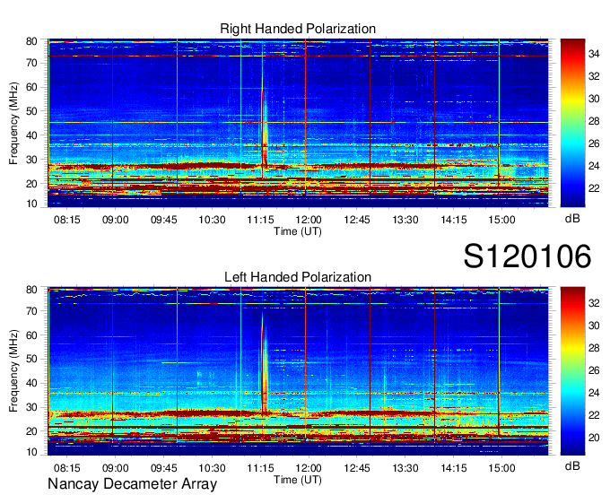Click Frequency (MHz) label of Left Handed plot

click(x=13, y=371)
